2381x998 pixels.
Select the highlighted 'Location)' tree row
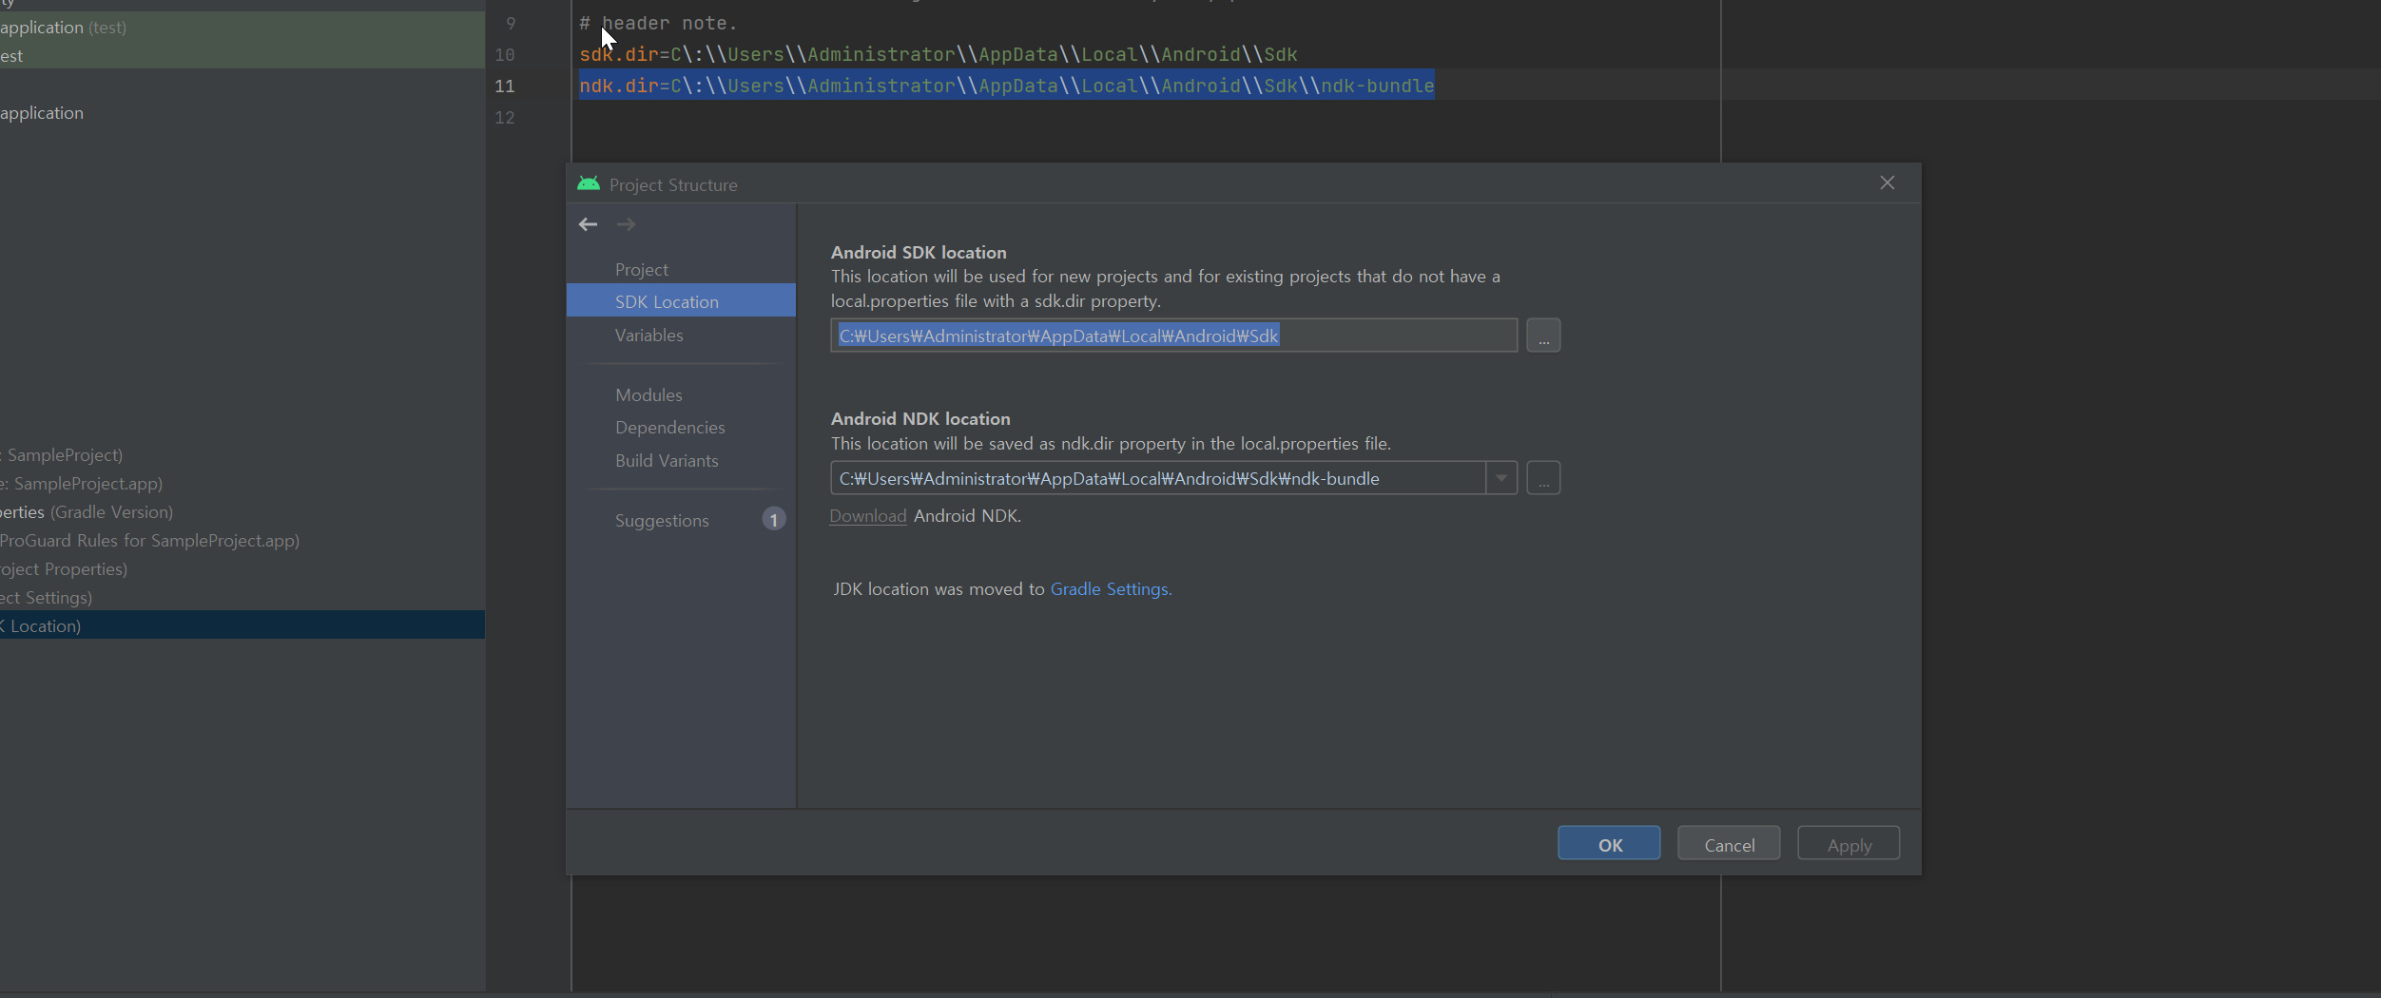pos(242,624)
